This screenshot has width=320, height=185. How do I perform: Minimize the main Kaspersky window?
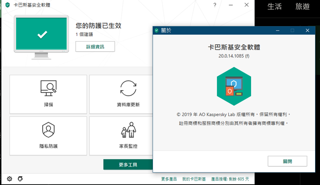(231, 5)
